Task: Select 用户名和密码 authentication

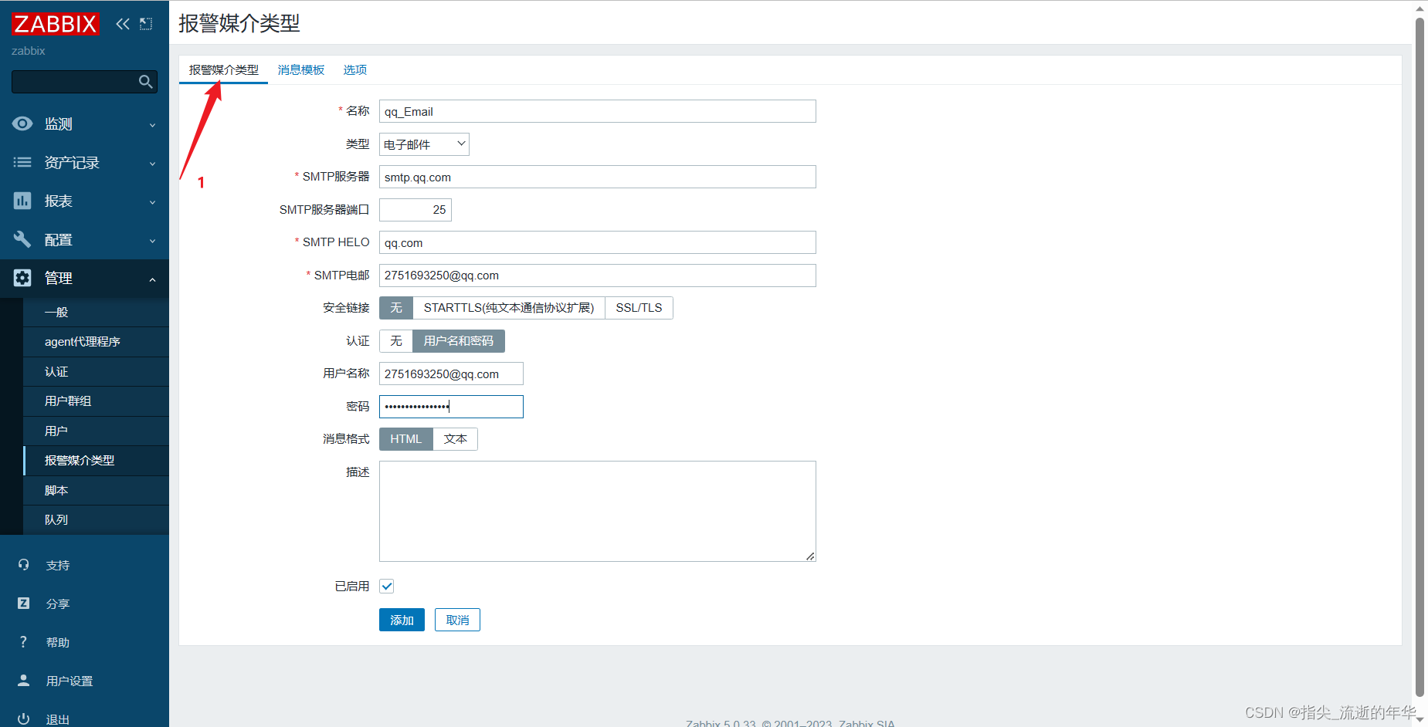Action: pos(459,341)
